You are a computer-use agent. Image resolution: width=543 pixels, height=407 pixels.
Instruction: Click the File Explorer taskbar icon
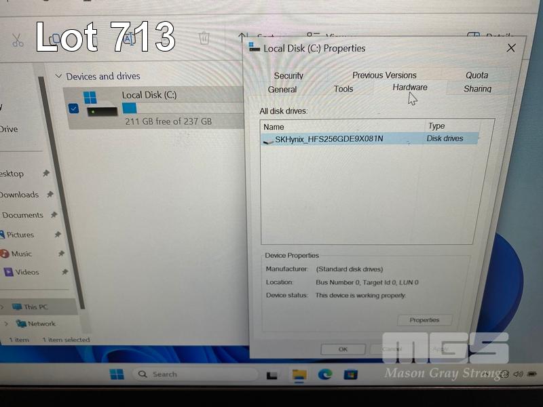(x=299, y=375)
